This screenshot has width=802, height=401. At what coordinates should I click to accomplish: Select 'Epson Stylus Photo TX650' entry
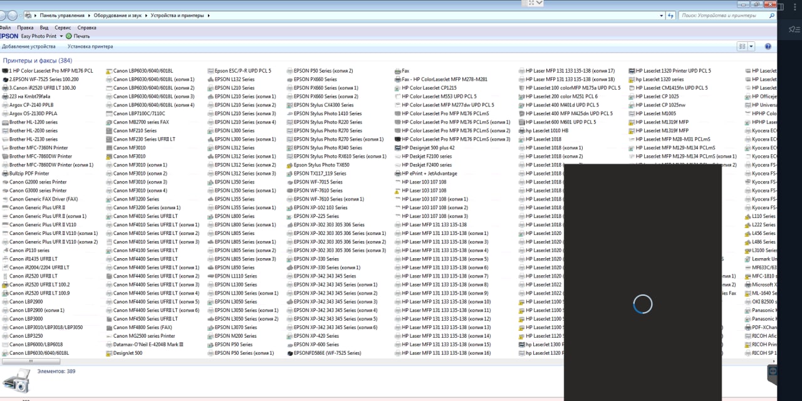click(318, 165)
